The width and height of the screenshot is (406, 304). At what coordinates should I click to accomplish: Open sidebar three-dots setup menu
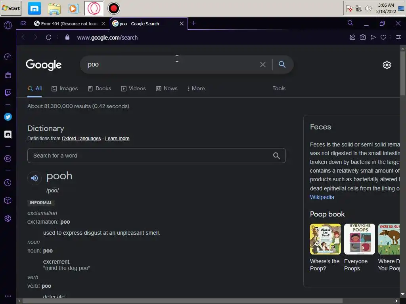pos(8,296)
